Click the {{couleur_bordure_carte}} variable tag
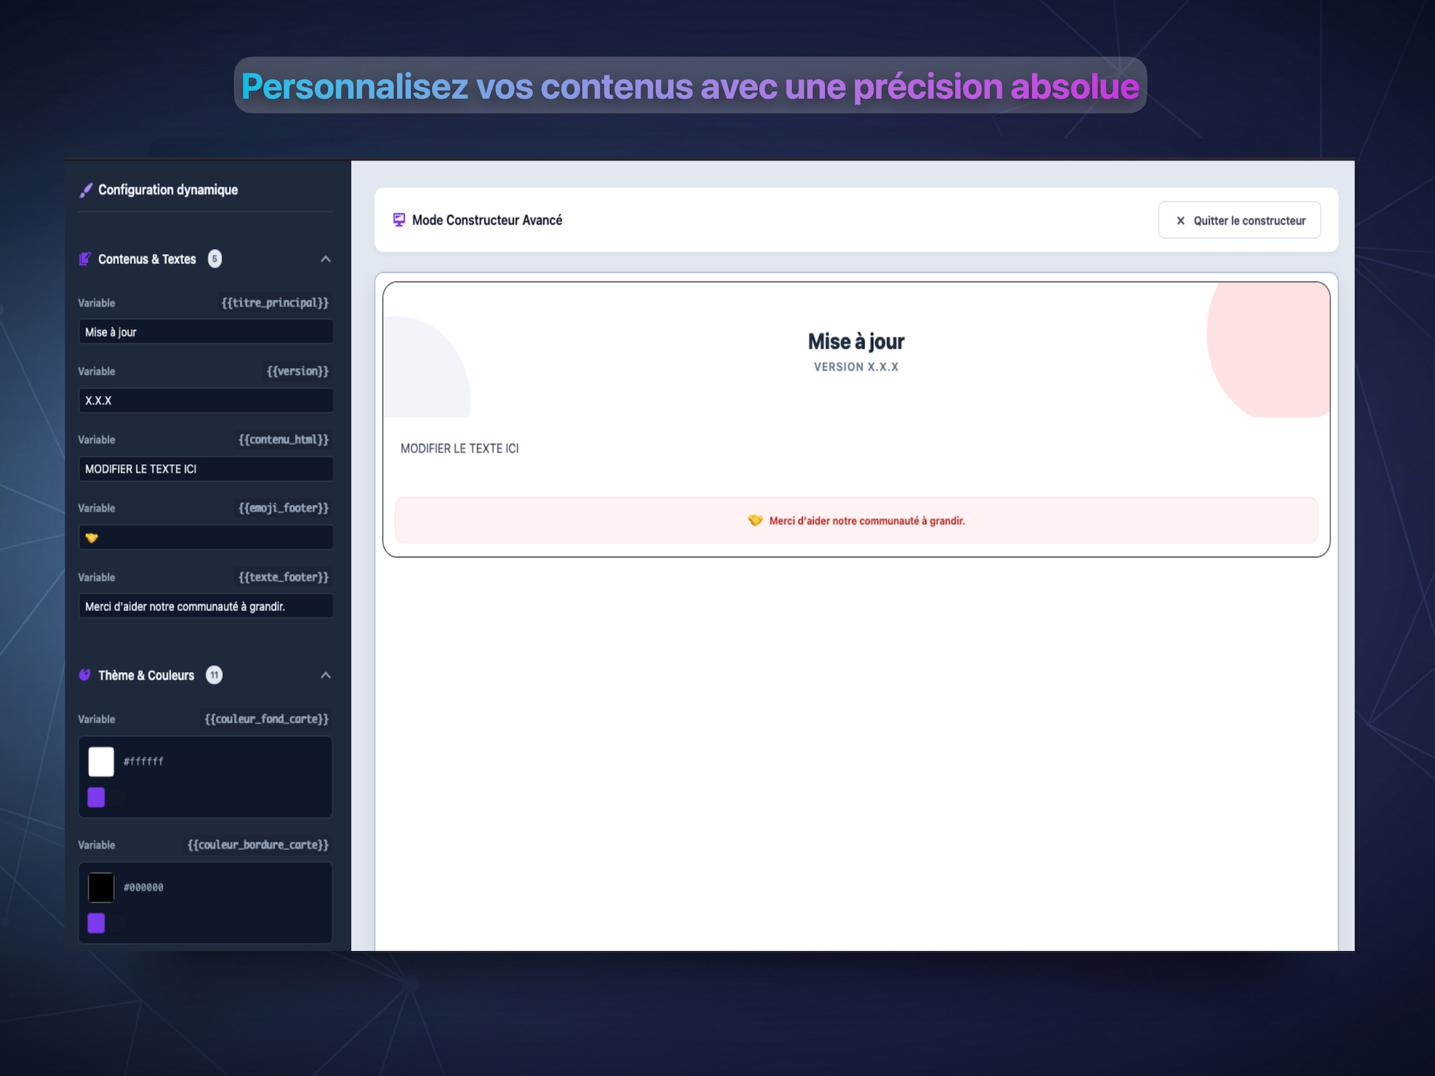Screen dimensions: 1435x1076 click(258, 845)
